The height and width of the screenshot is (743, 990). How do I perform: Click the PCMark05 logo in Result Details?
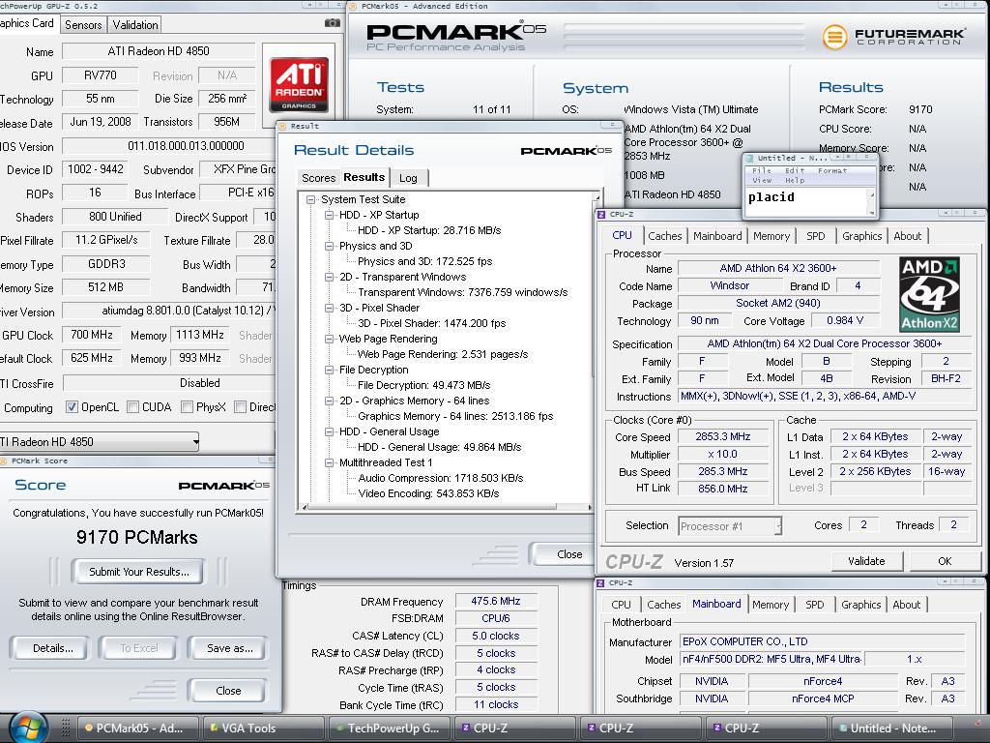(x=567, y=150)
